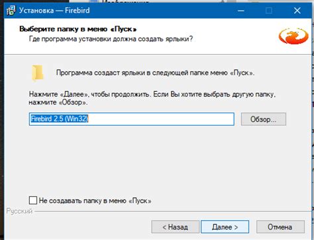This screenshot has height=240, width=314.
Task: Click the installer icon in the title bar
Action: [11, 11]
